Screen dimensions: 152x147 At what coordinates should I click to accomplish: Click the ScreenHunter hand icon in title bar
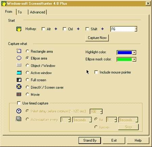click(x=4, y=4)
